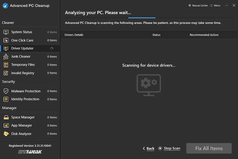Click the scan progress bar

coord(146,18)
